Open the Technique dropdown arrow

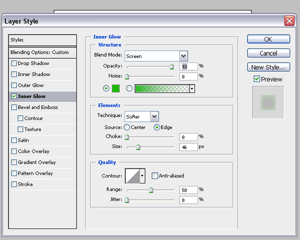click(x=154, y=116)
